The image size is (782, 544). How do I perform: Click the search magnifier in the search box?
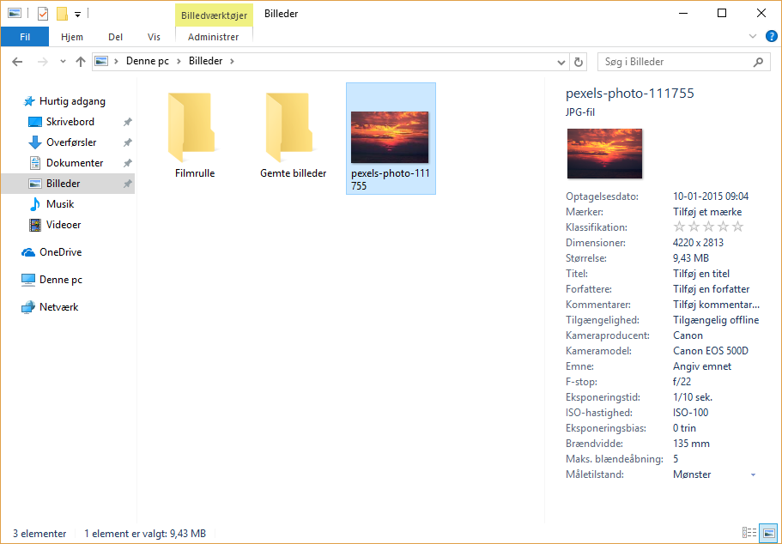tap(756, 61)
